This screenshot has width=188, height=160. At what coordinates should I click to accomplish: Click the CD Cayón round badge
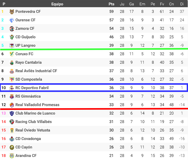12,147
